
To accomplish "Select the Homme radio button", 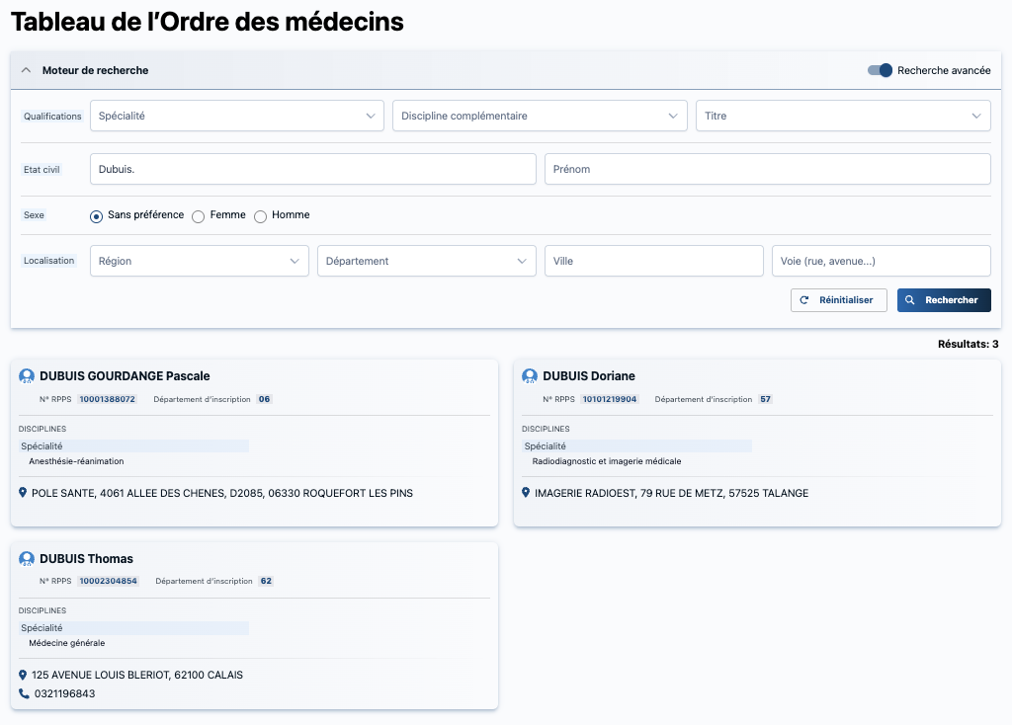I will 260,216.
